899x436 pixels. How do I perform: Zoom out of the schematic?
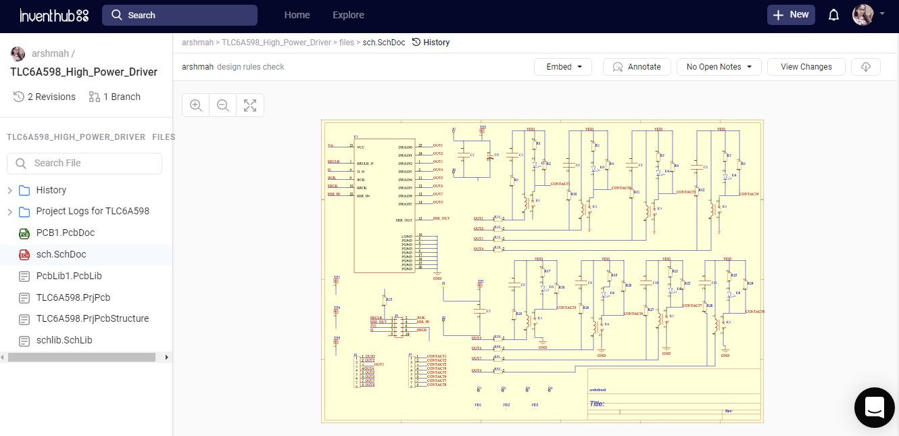pyautogui.click(x=223, y=105)
